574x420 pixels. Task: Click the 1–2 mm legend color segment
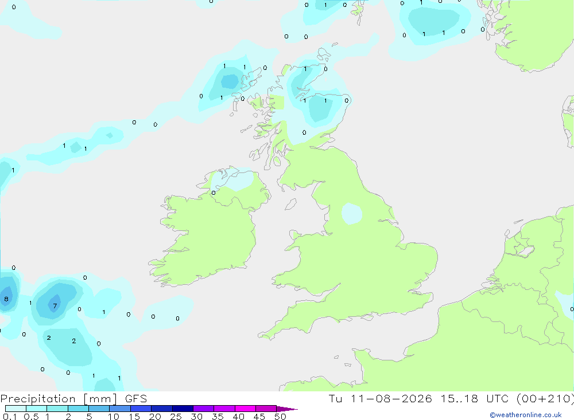[x=57, y=409]
